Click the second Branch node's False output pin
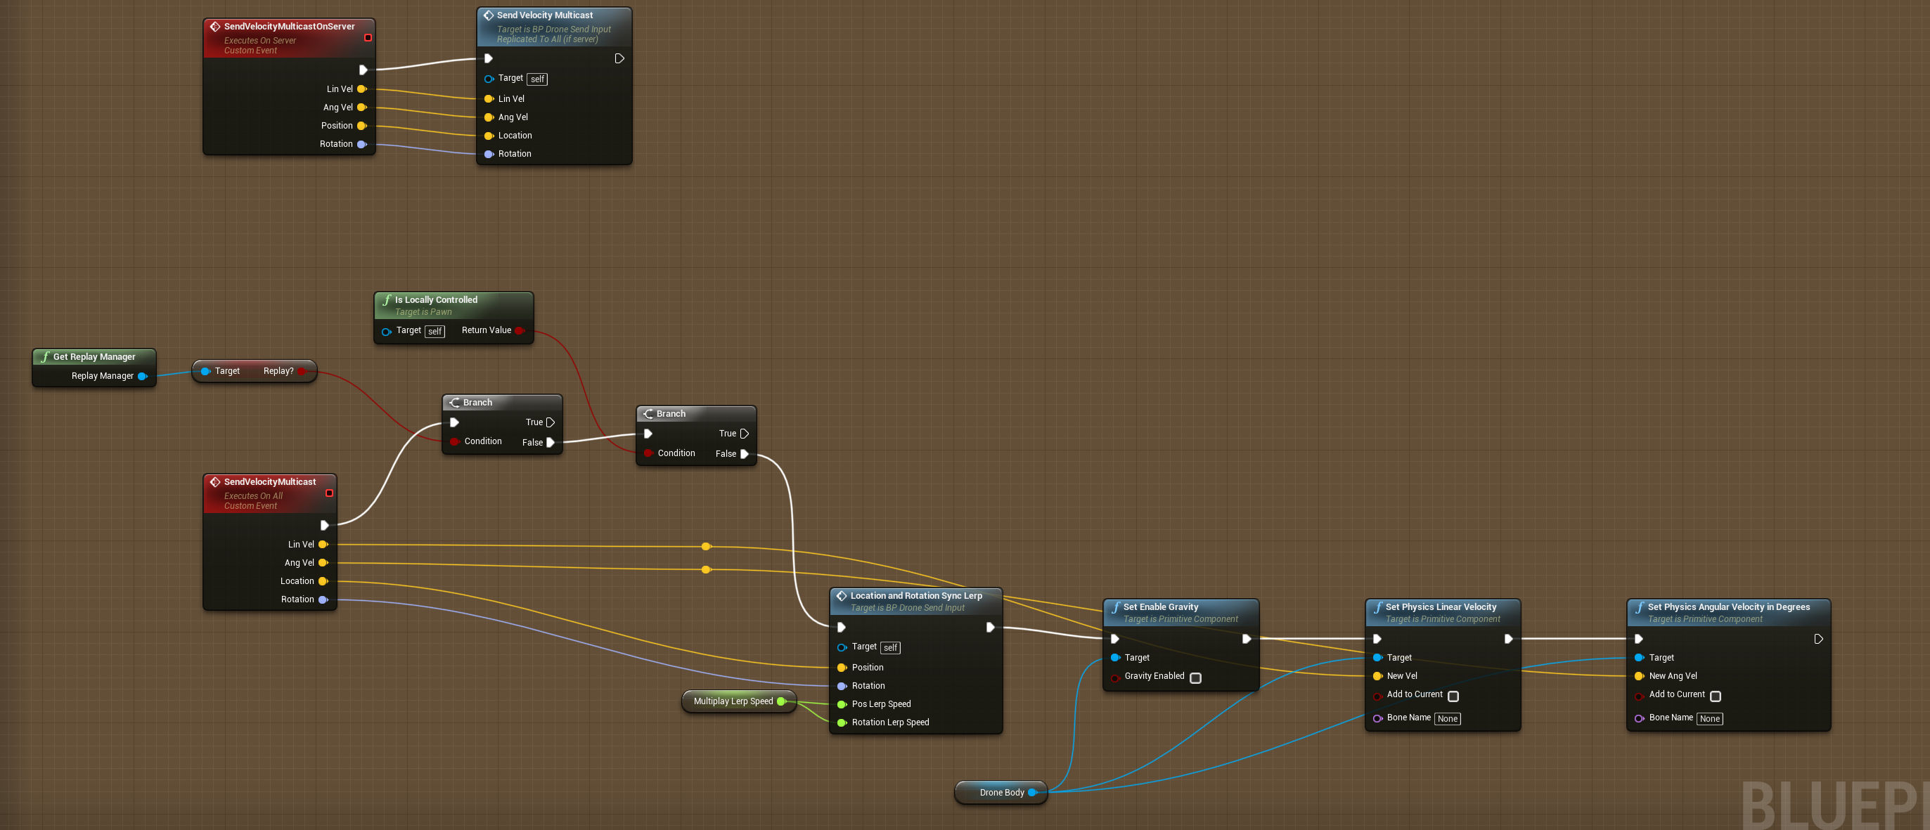 click(745, 454)
